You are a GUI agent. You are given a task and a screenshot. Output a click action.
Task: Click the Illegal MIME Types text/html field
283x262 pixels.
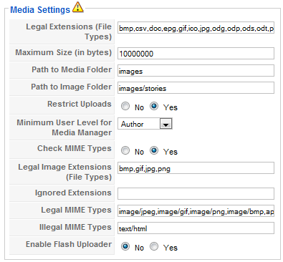pyautogui.click(x=196, y=228)
